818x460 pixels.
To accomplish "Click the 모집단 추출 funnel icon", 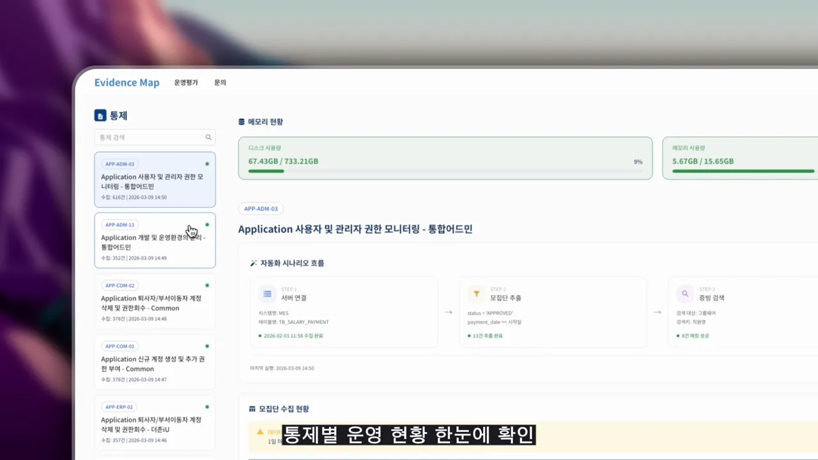I will click(x=476, y=294).
